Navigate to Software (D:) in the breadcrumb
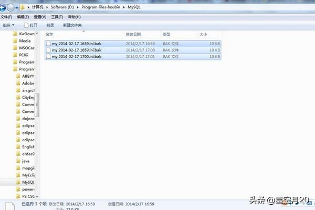This screenshot has width=315, height=210. click(x=62, y=7)
